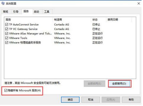The width and height of the screenshot is (143, 106).
Task: Toggle the VMware Tools checkbox
Action: pos(7,38)
